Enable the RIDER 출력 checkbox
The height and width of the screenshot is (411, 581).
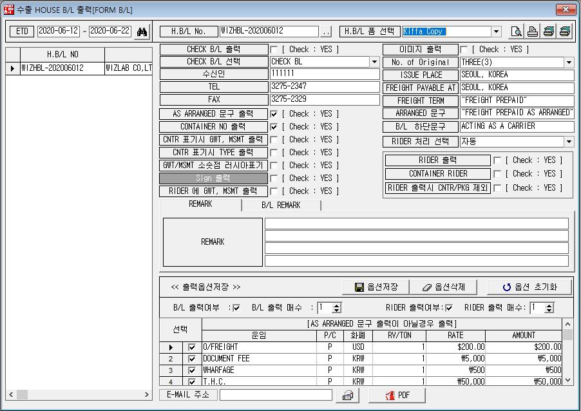tap(497, 160)
